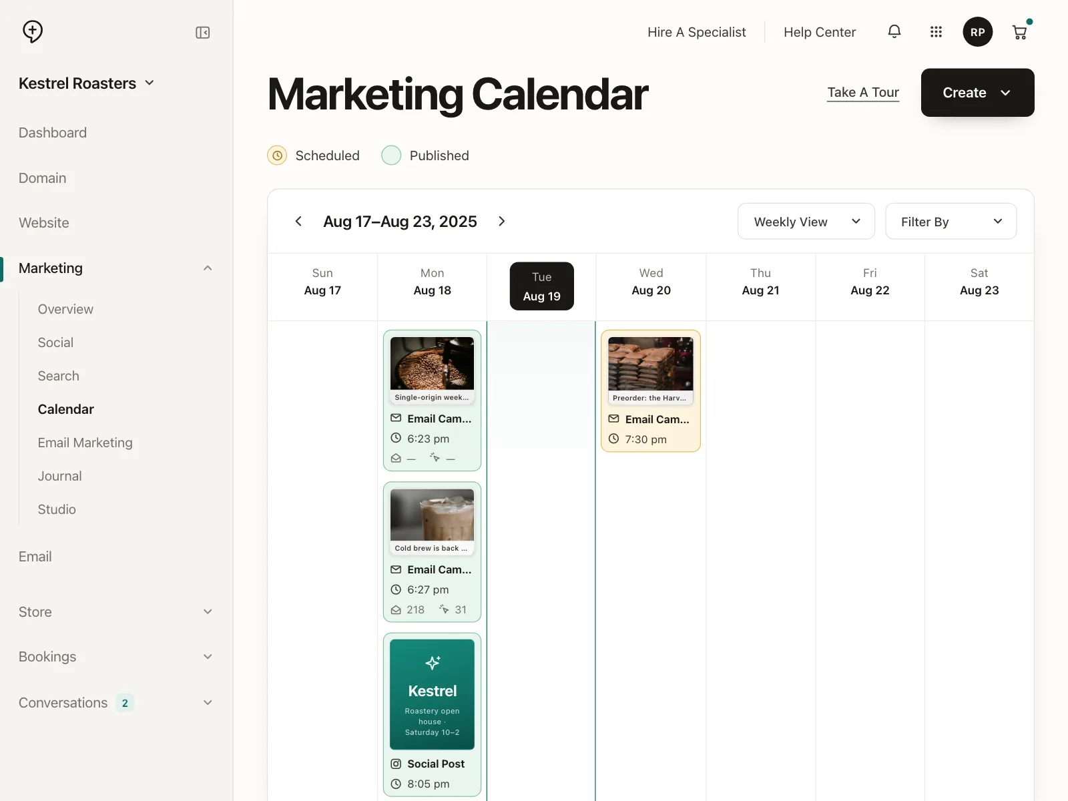1068x801 pixels.
Task: Click Take A Tour link
Action: tap(863, 93)
